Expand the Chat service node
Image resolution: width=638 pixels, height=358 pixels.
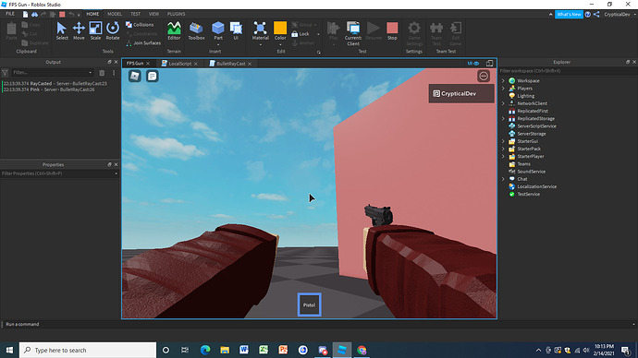pos(503,179)
